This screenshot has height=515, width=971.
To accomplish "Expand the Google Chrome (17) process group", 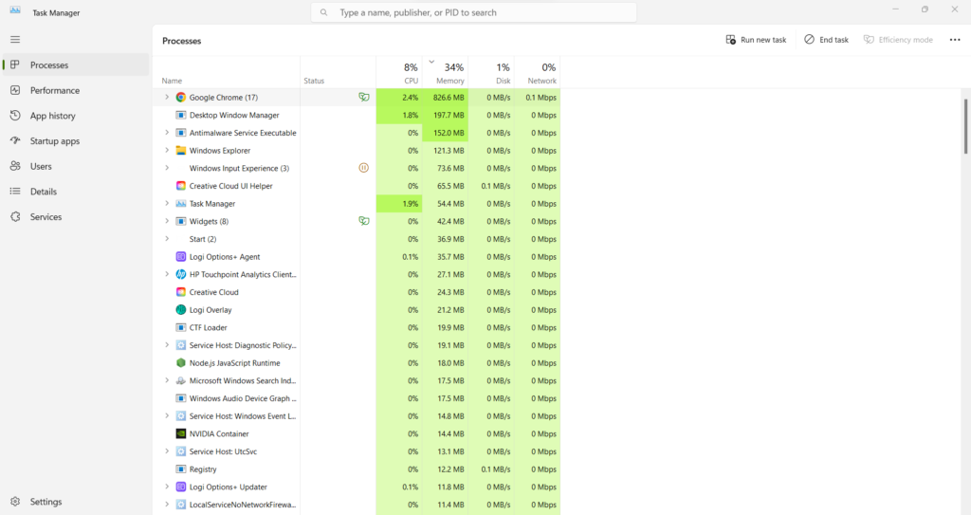I will (167, 98).
